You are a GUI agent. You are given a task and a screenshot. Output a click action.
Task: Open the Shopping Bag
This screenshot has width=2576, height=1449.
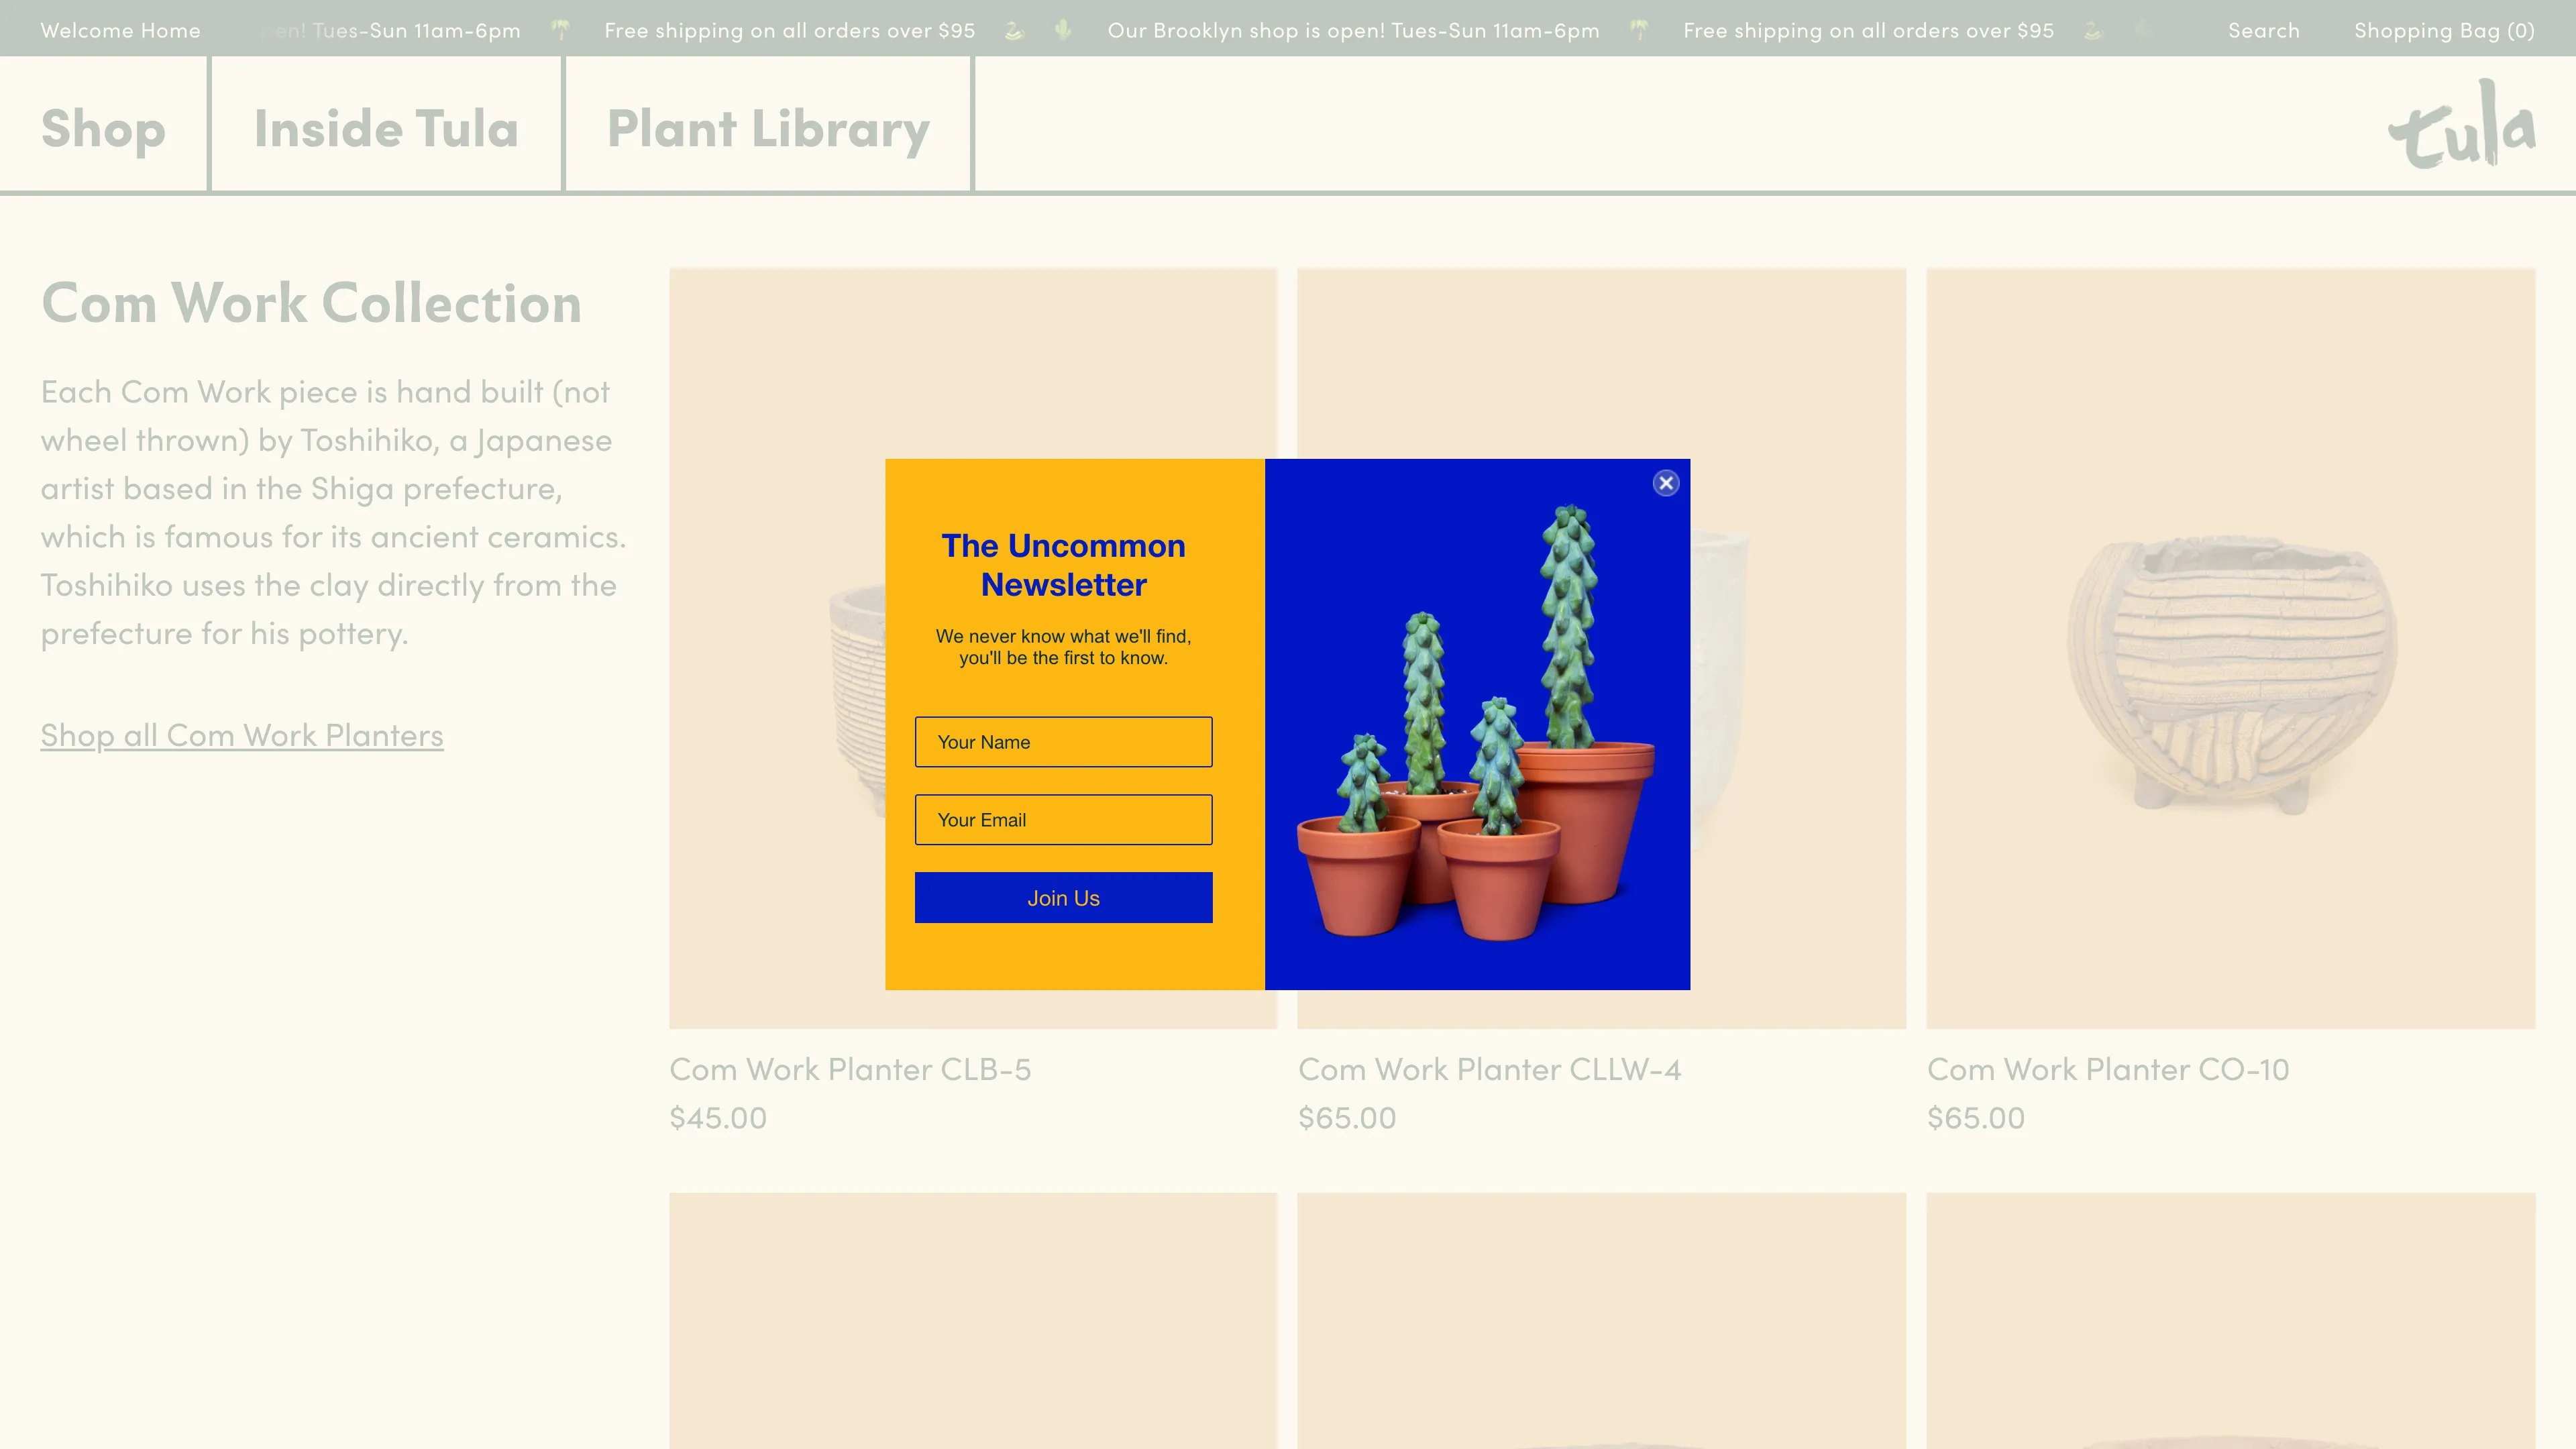[x=2443, y=30]
